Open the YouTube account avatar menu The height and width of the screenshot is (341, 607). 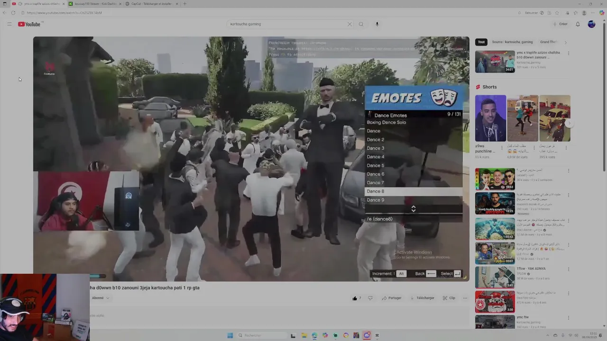[591, 24]
